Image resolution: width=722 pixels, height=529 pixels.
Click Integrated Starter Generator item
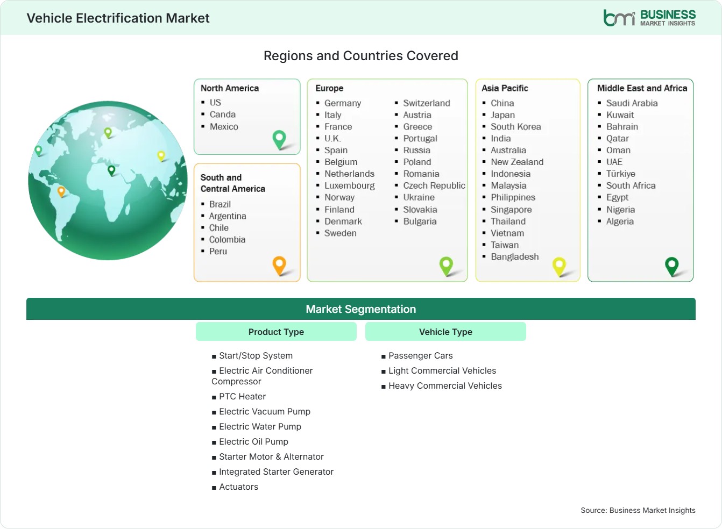(x=276, y=472)
